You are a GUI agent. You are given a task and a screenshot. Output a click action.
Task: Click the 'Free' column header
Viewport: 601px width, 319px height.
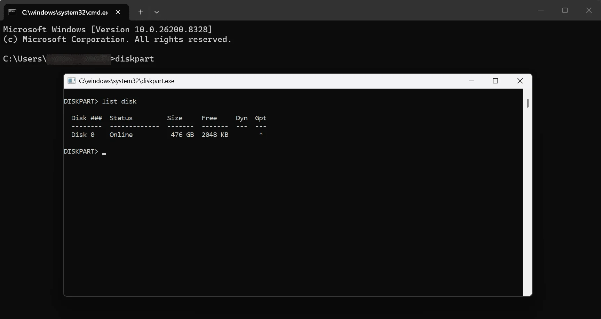(209, 118)
